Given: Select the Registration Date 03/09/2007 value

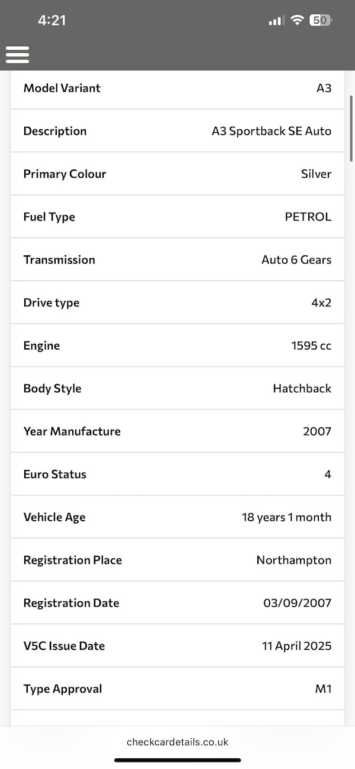Looking at the screenshot, I should point(297,603).
